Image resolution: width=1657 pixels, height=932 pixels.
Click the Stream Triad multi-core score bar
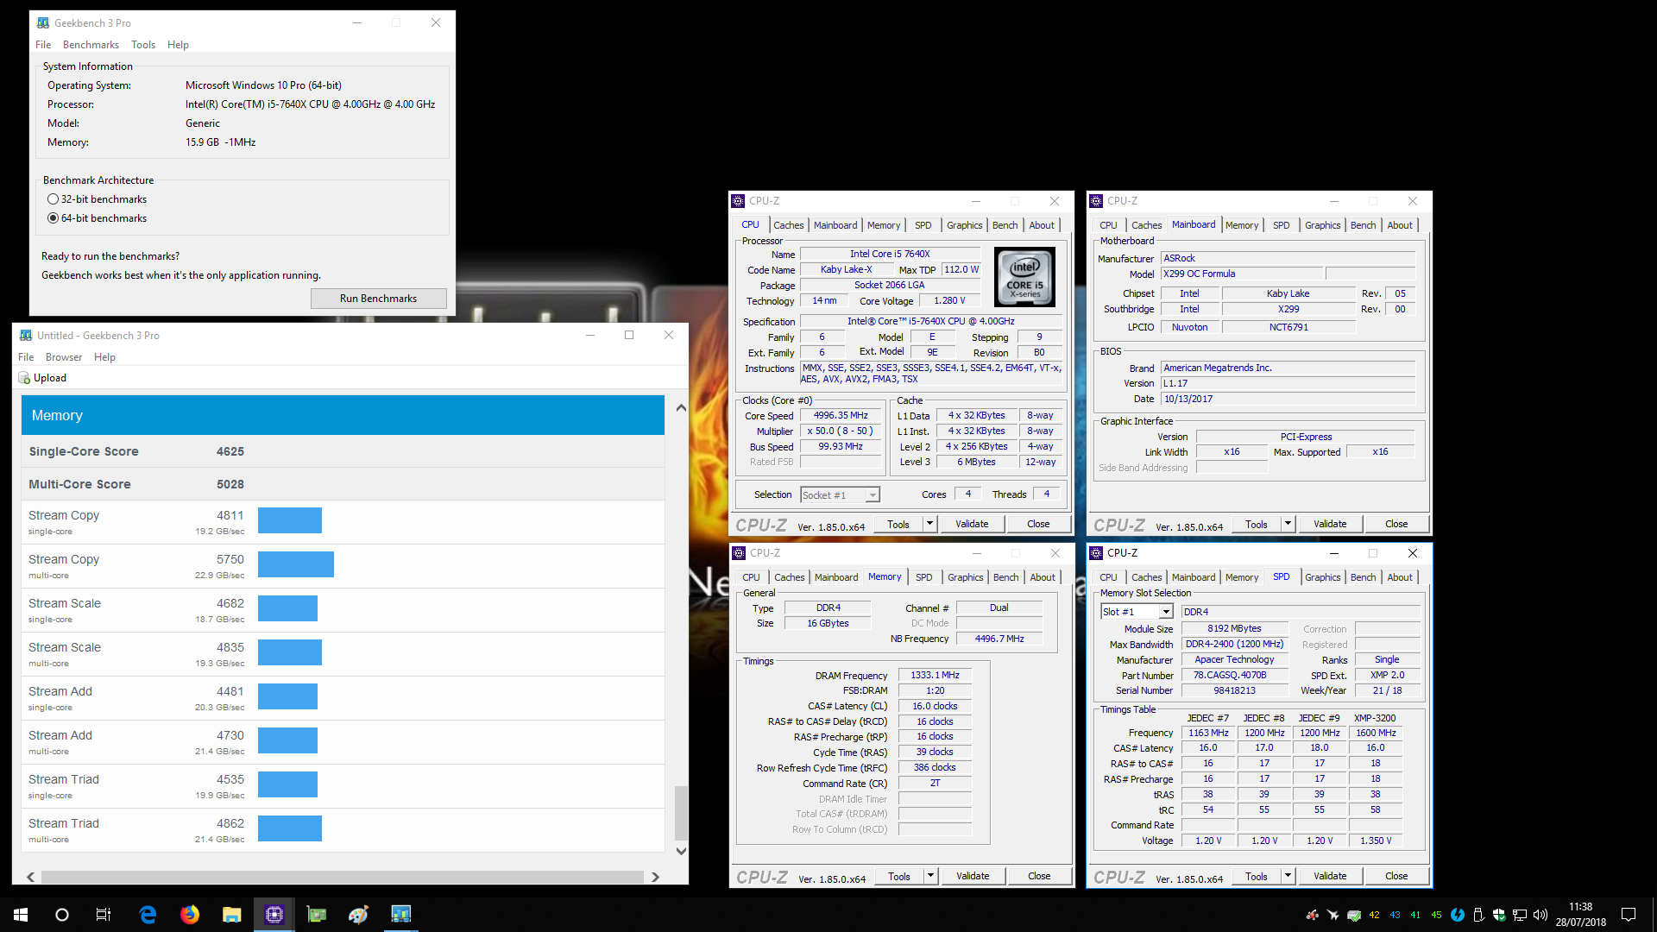click(290, 828)
